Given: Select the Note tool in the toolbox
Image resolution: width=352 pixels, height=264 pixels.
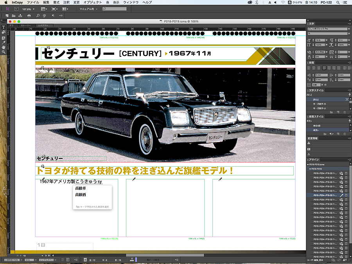Looking at the screenshot, I should [4, 38].
